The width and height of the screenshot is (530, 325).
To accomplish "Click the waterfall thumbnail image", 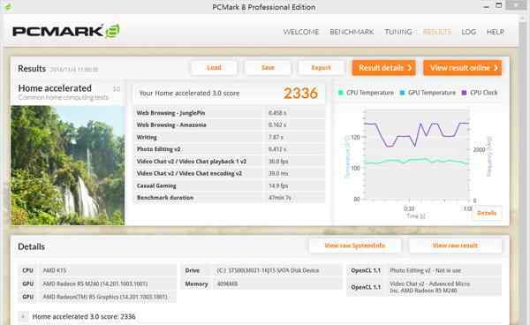I will (68, 165).
